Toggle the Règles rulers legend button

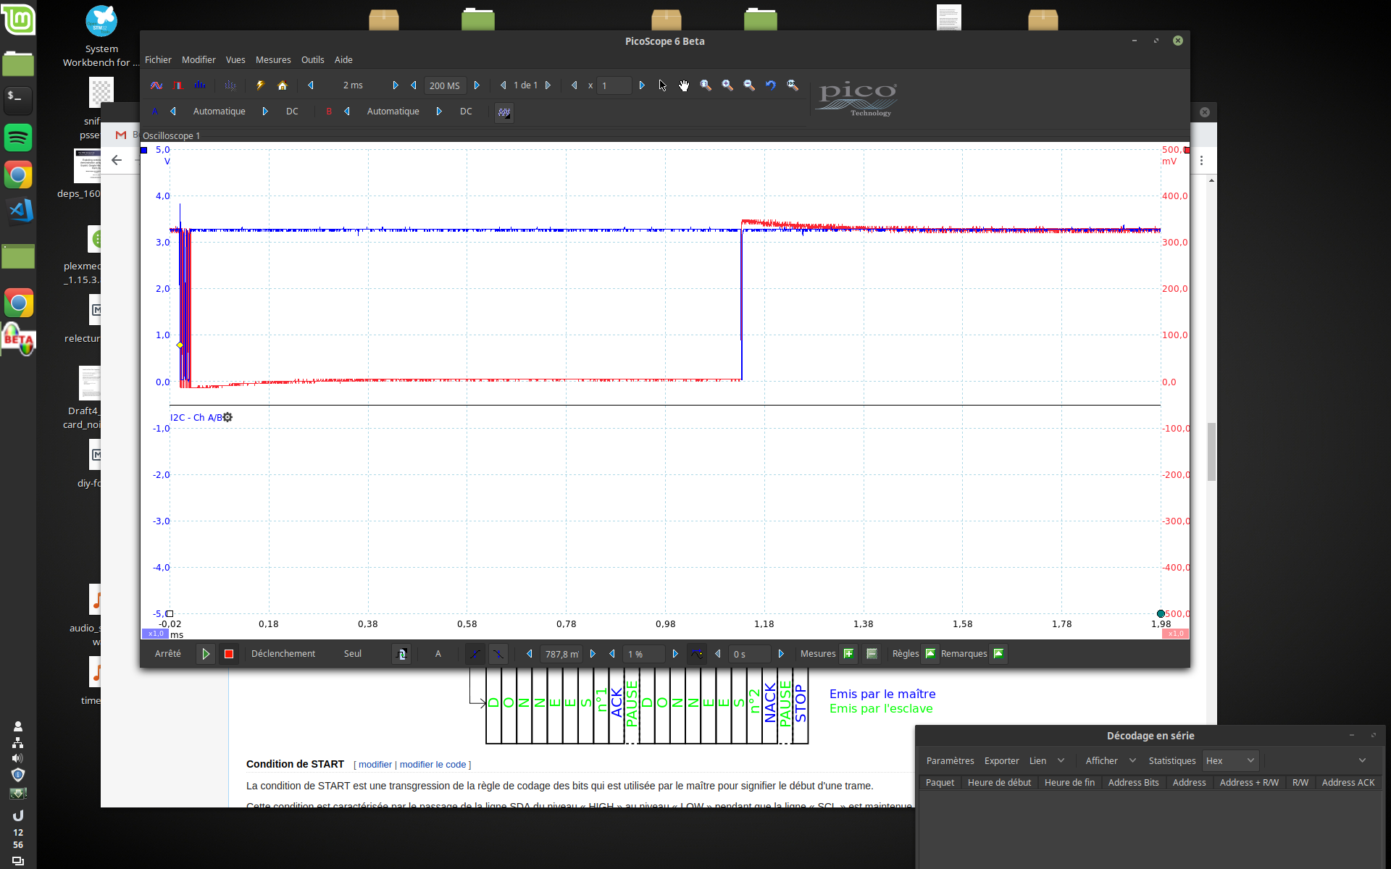pyautogui.click(x=931, y=654)
